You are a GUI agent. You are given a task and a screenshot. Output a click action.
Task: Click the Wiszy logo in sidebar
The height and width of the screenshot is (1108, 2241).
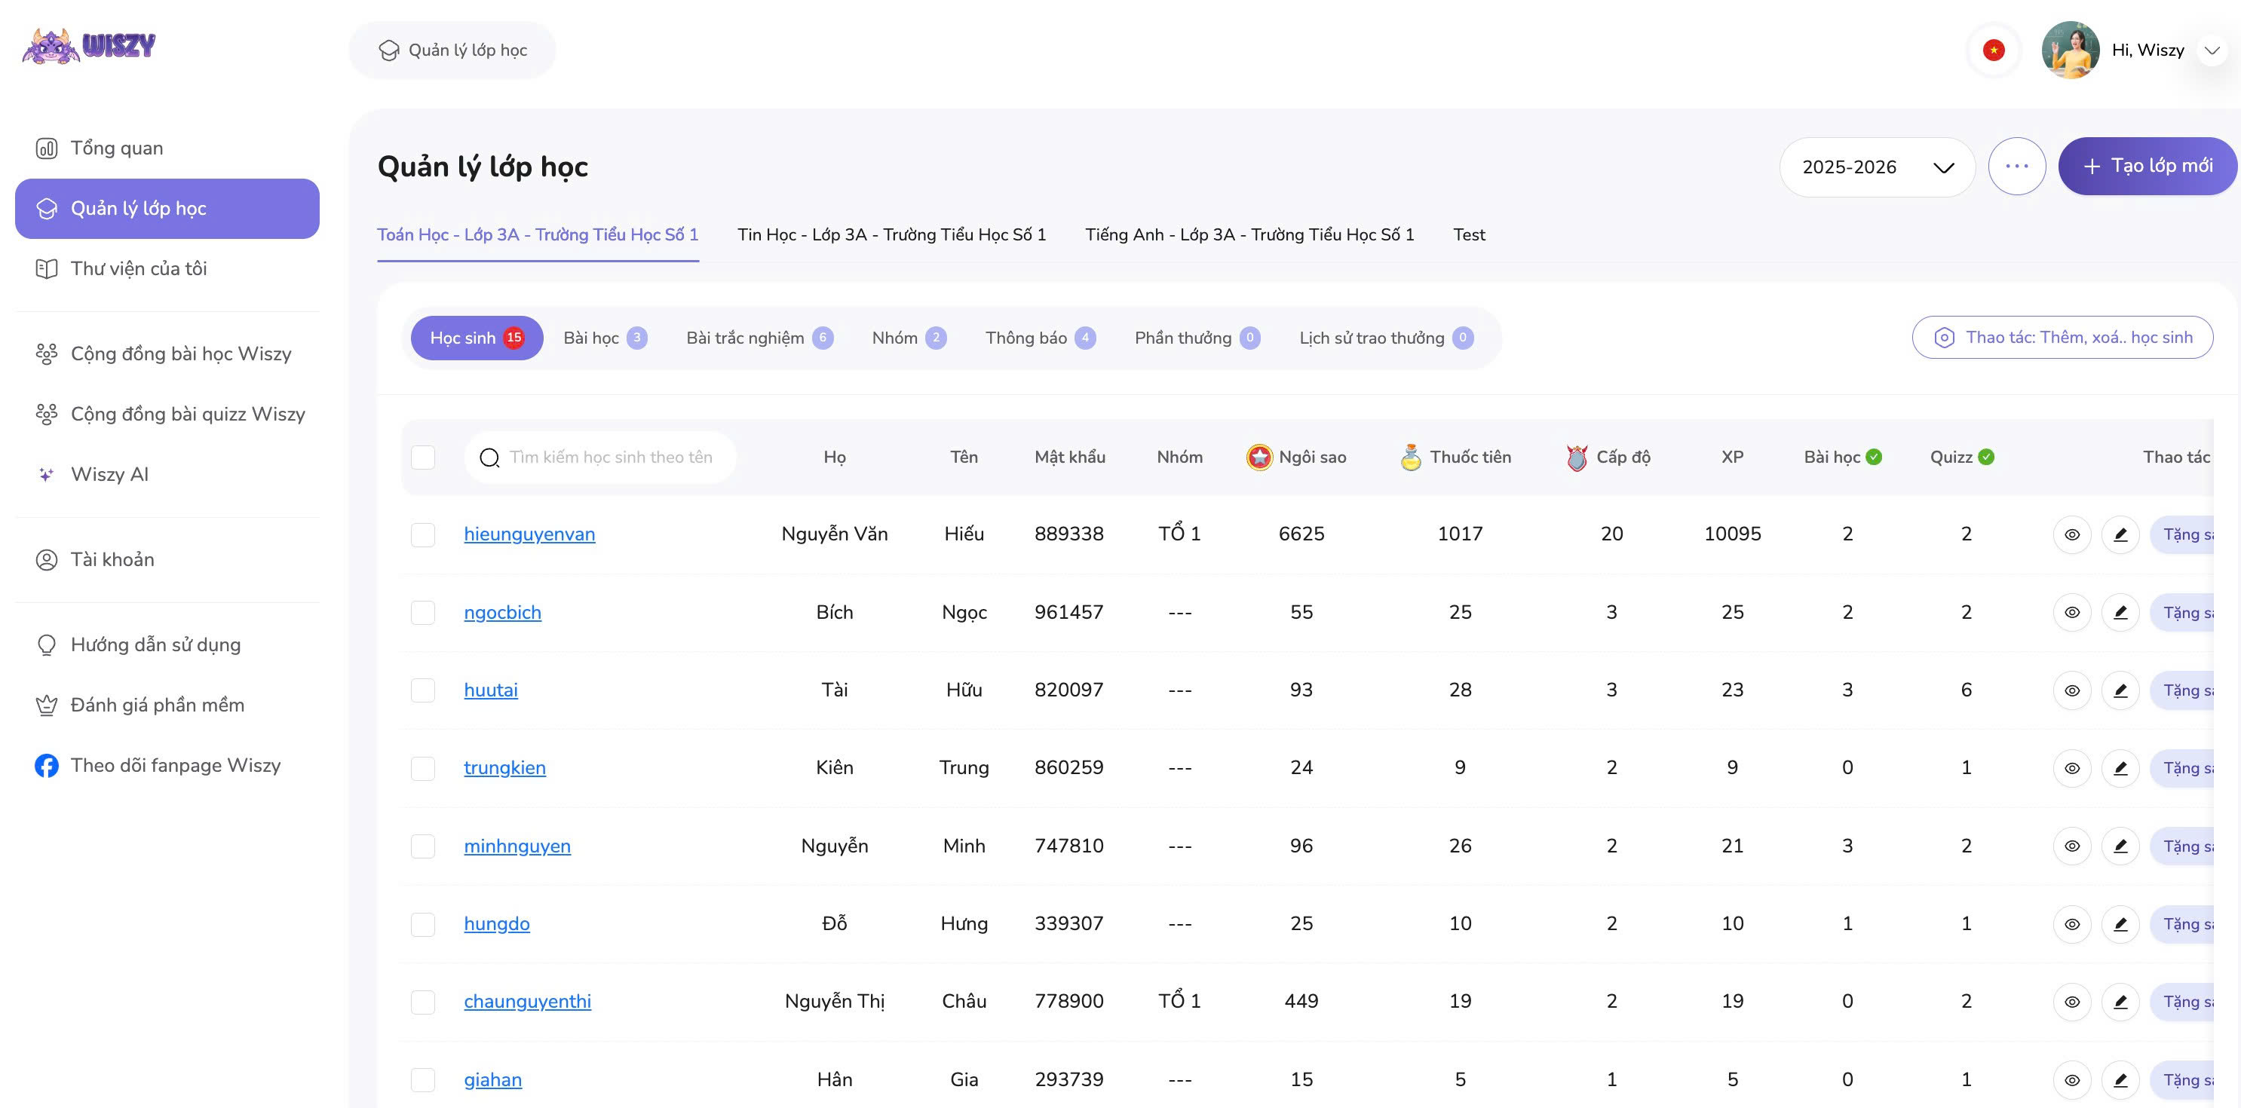pyautogui.click(x=89, y=45)
